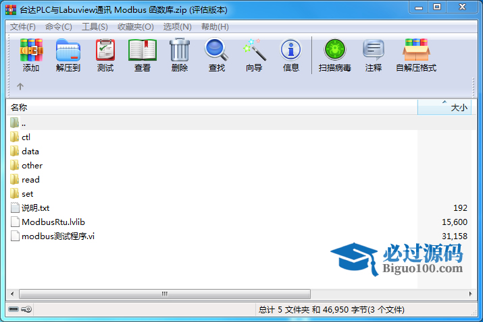
Task: Go up one level with arrow
Action: point(20,86)
